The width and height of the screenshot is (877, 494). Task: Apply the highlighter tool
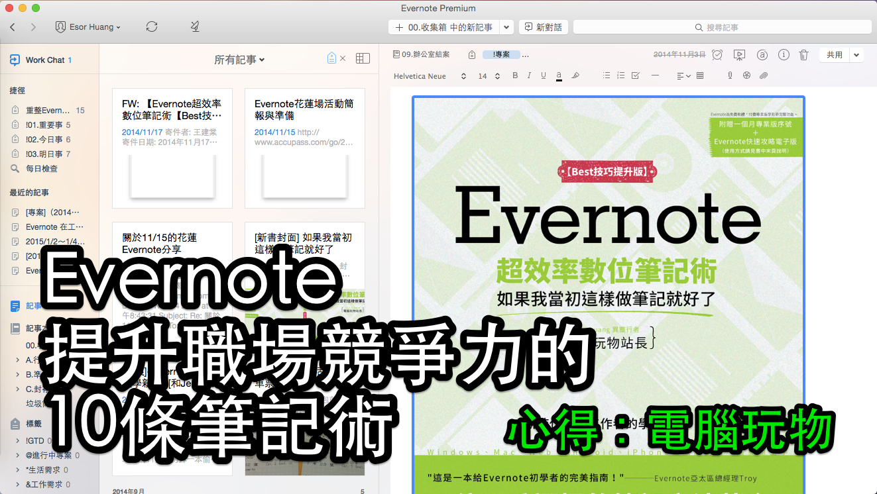(x=575, y=76)
